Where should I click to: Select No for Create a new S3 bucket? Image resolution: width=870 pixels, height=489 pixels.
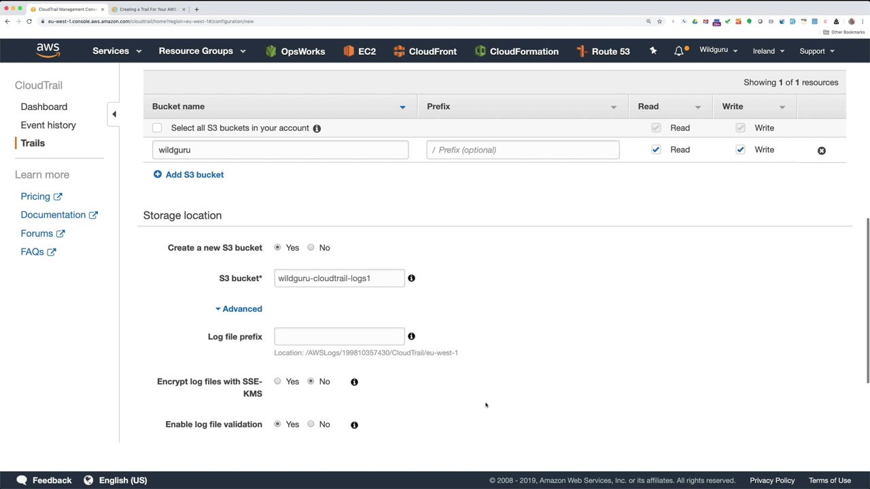(x=311, y=247)
